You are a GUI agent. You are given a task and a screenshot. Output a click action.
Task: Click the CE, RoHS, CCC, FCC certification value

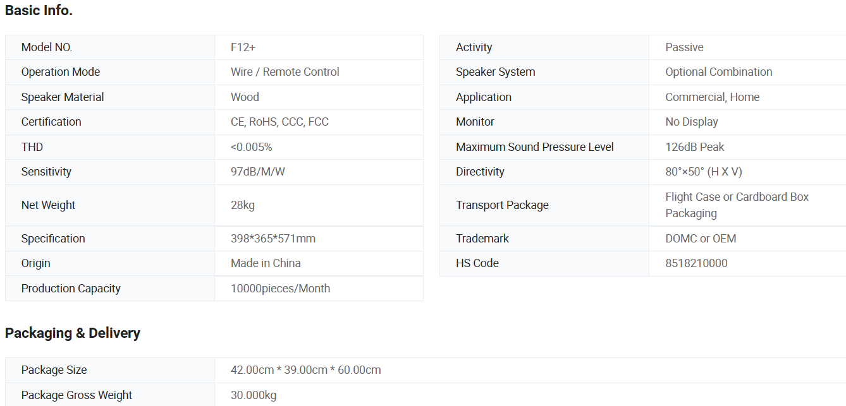(279, 122)
